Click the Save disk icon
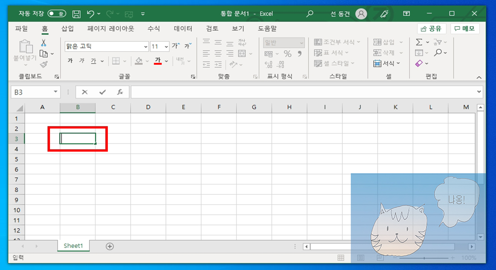Screen dimensions: 496x270 (x=76, y=14)
